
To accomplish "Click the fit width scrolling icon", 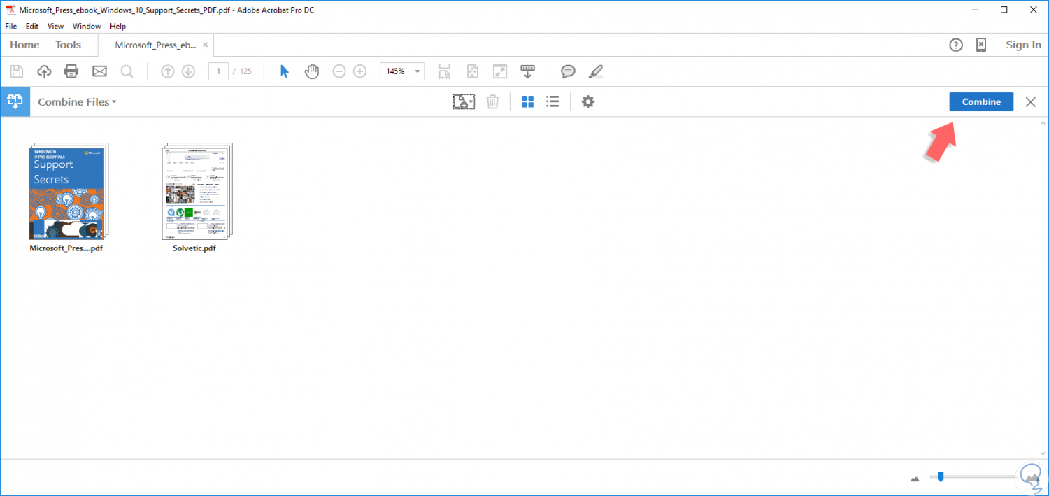I will [444, 71].
